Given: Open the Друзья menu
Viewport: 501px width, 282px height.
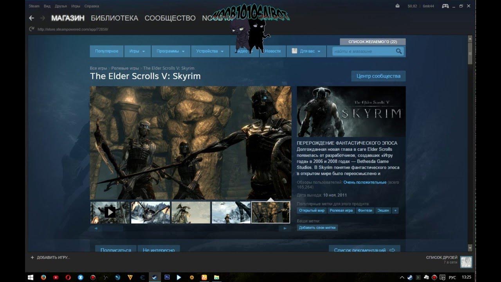Looking at the screenshot, I should pos(61,6).
